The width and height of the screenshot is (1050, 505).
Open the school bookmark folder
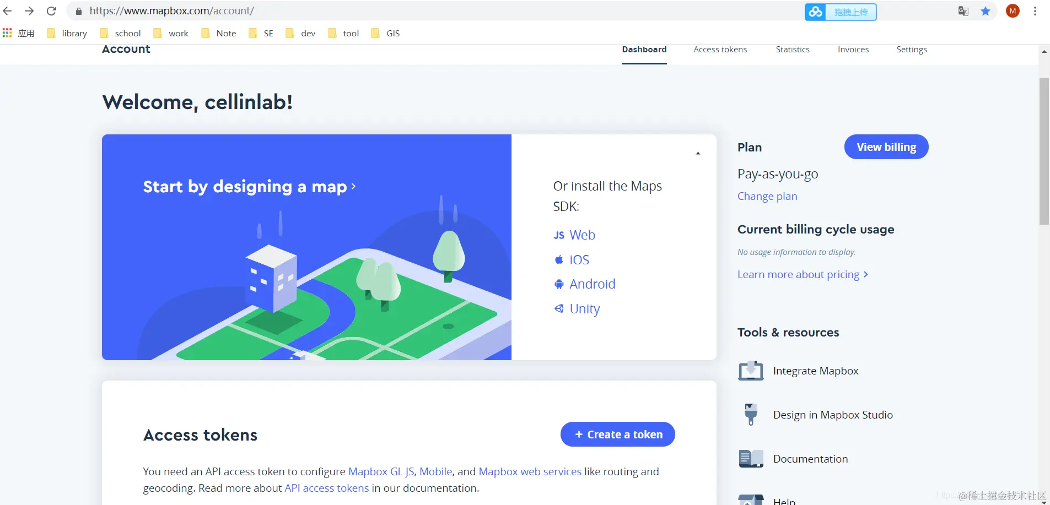(120, 33)
